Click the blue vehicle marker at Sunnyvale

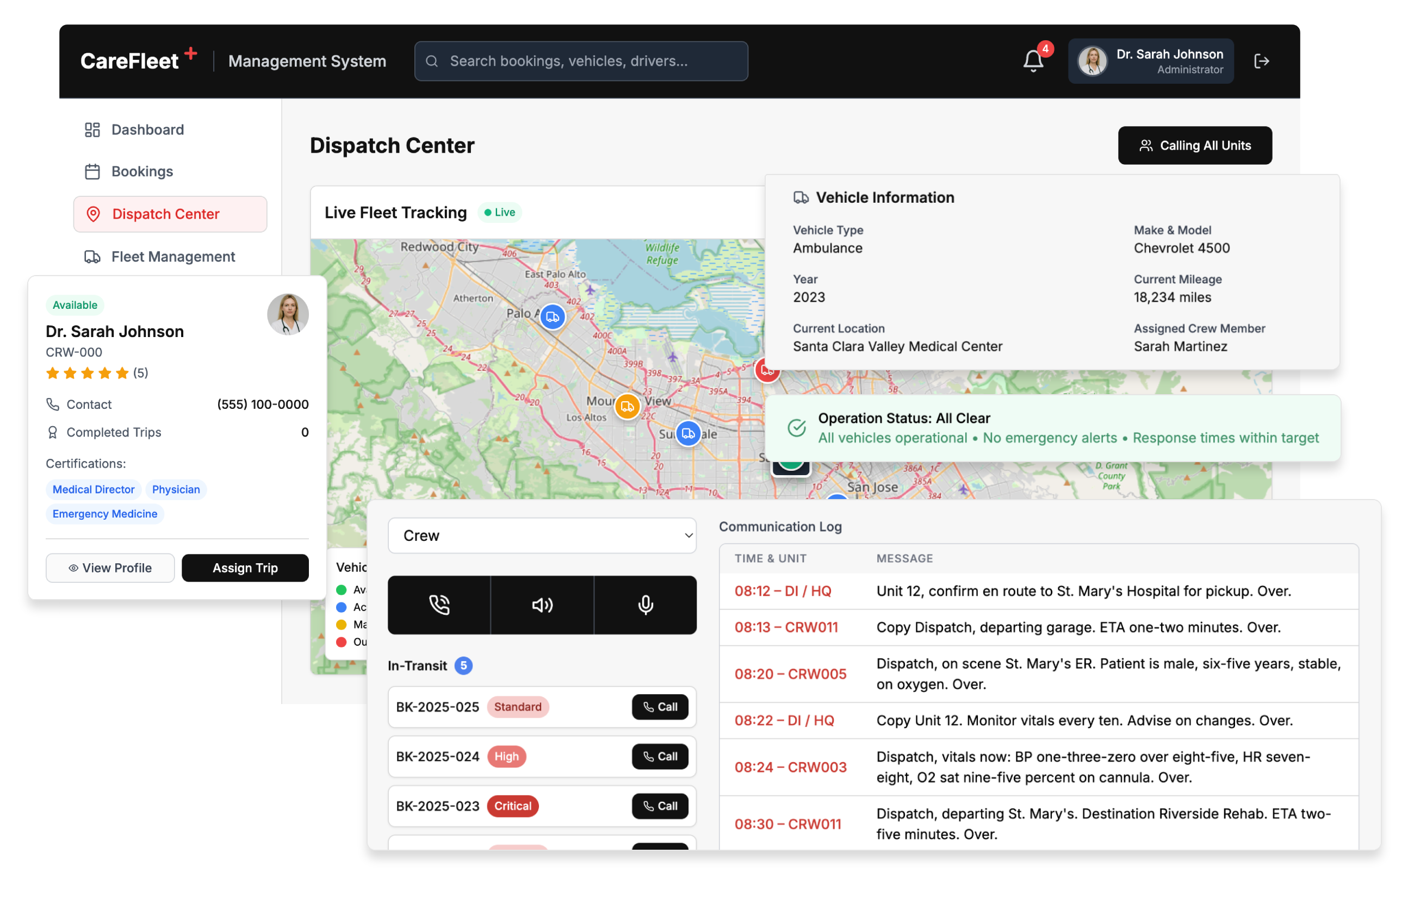[x=688, y=434]
